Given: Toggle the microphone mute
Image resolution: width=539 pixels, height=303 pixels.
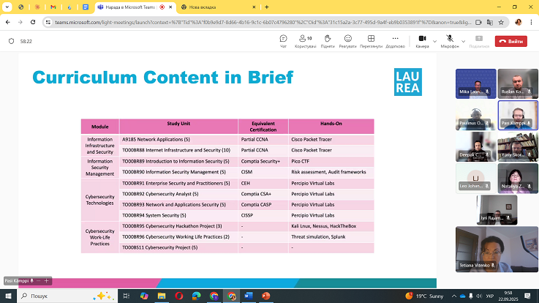Looking at the screenshot, I should coord(450,39).
